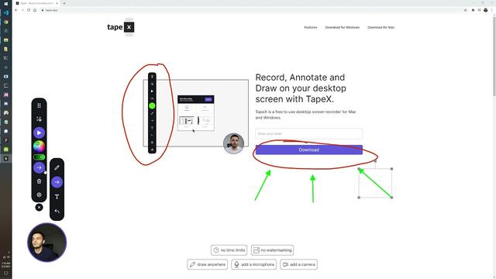
Task: Click the browser home icon
Action: 35,10
